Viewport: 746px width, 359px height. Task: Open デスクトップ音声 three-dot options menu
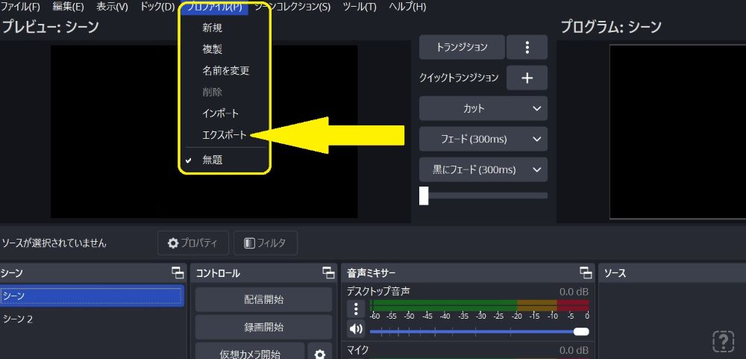tap(356, 309)
